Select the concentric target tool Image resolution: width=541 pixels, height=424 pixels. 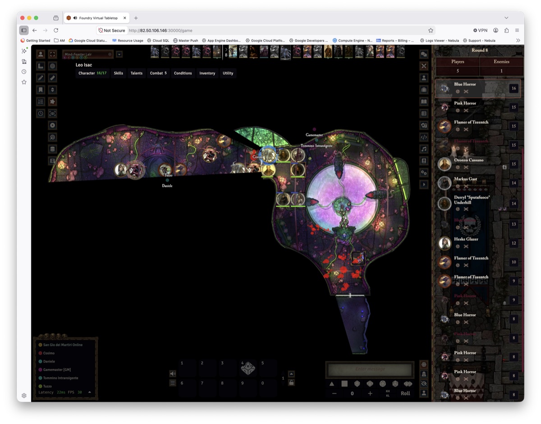52,66
